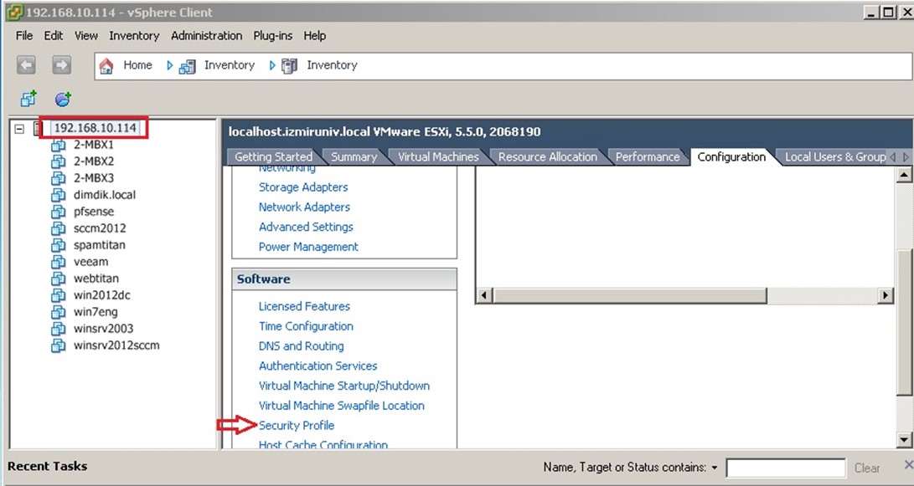Open the Security Profile link
The width and height of the screenshot is (914, 486).
click(x=297, y=426)
